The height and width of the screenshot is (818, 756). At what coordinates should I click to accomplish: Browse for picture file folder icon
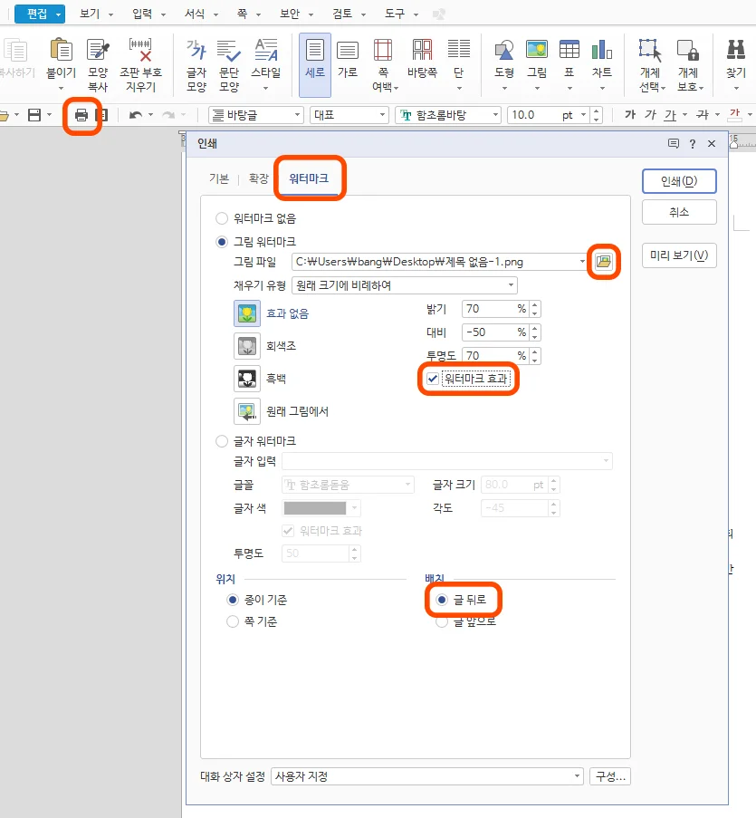tap(604, 262)
